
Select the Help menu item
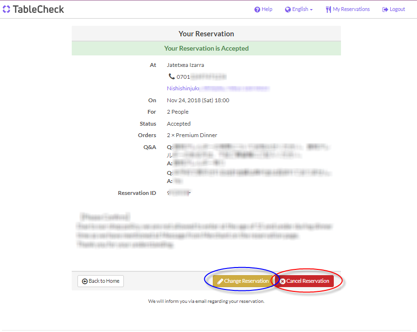point(267,10)
